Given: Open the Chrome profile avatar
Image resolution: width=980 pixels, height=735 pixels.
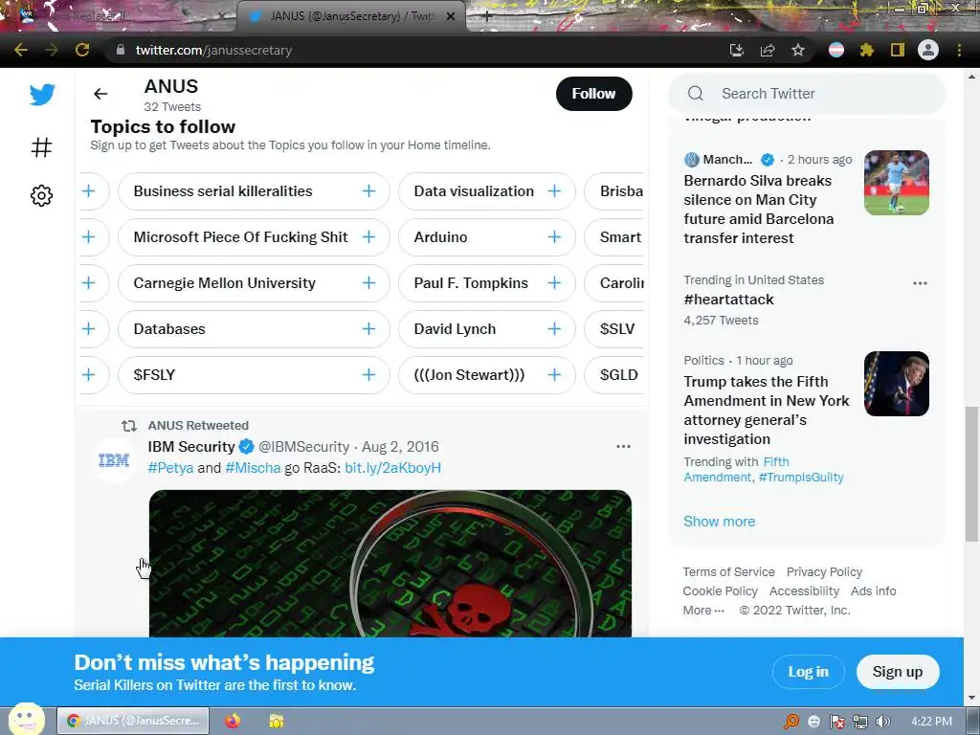Looking at the screenshot, I should pyautogui.click(x=928, y=50).
